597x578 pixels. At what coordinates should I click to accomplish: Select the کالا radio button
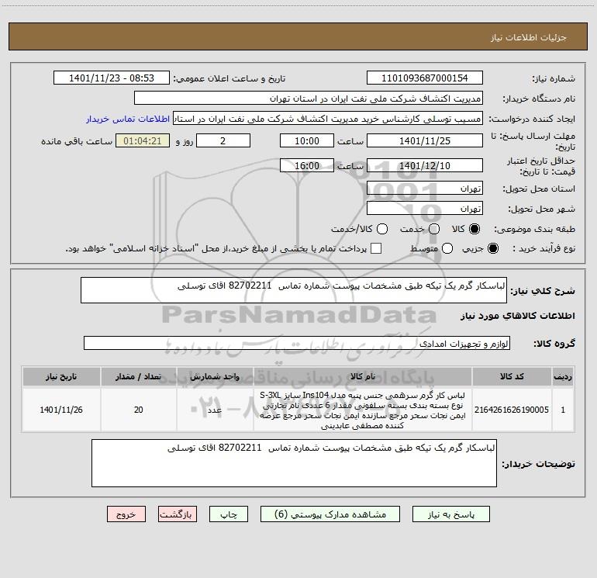coord(474,229)
